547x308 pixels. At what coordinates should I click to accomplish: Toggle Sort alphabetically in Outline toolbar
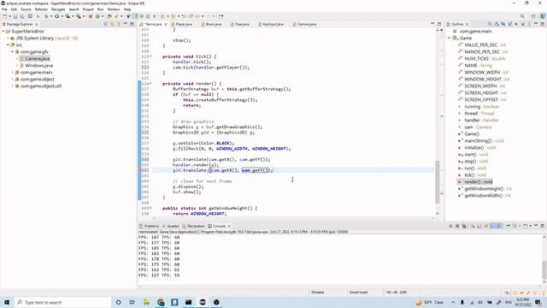pyautogui.click(x=497, y=24)
